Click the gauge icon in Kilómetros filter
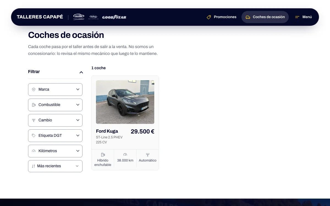The height and width of the screenshot is (206, 330). point(34,151)
